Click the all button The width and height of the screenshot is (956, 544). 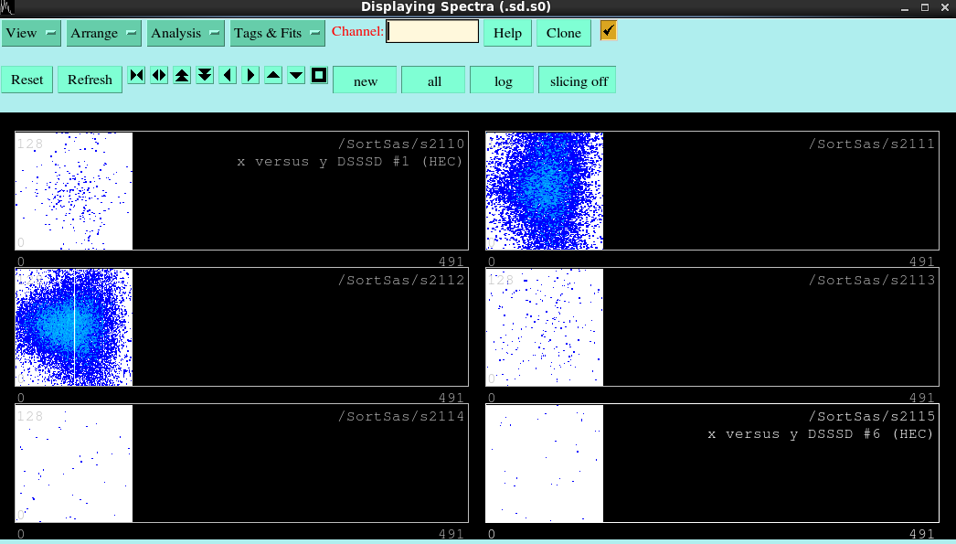[x=433, y=80]
